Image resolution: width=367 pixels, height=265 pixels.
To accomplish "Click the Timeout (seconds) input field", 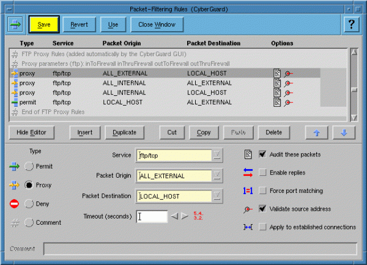I will click(x=152, y=216).
